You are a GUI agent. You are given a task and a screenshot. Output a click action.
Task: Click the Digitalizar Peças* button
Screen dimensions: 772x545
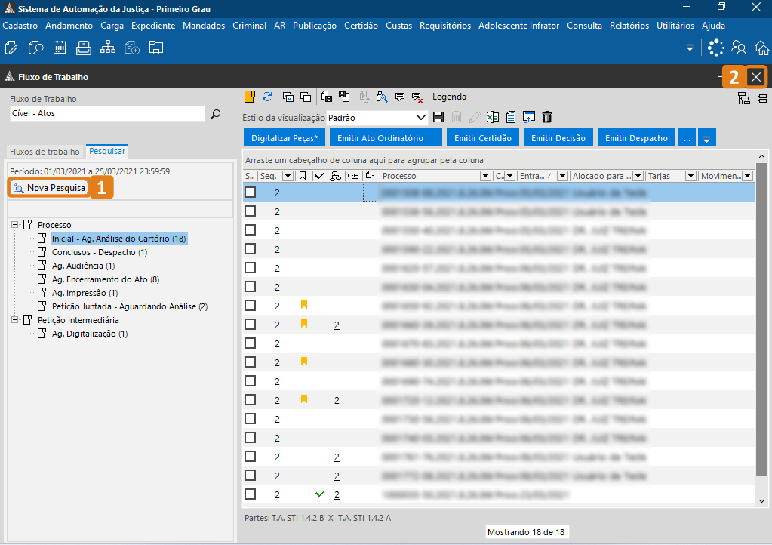tap(285, 138)
